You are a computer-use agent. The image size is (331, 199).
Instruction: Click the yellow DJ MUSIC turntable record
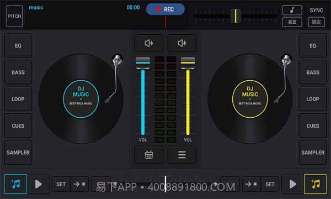[250, 99]
